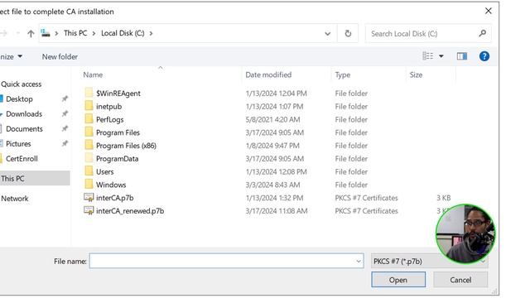This screenshot has height=298, width=530.
Task: Open the view options dropdown arrow
Action: [441, 56]
